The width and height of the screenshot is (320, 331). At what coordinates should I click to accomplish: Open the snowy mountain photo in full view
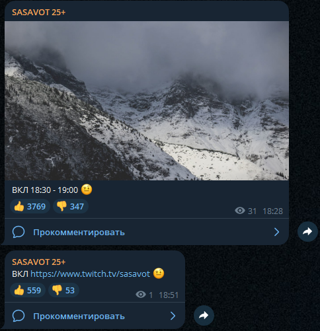(x=147, y=100)
